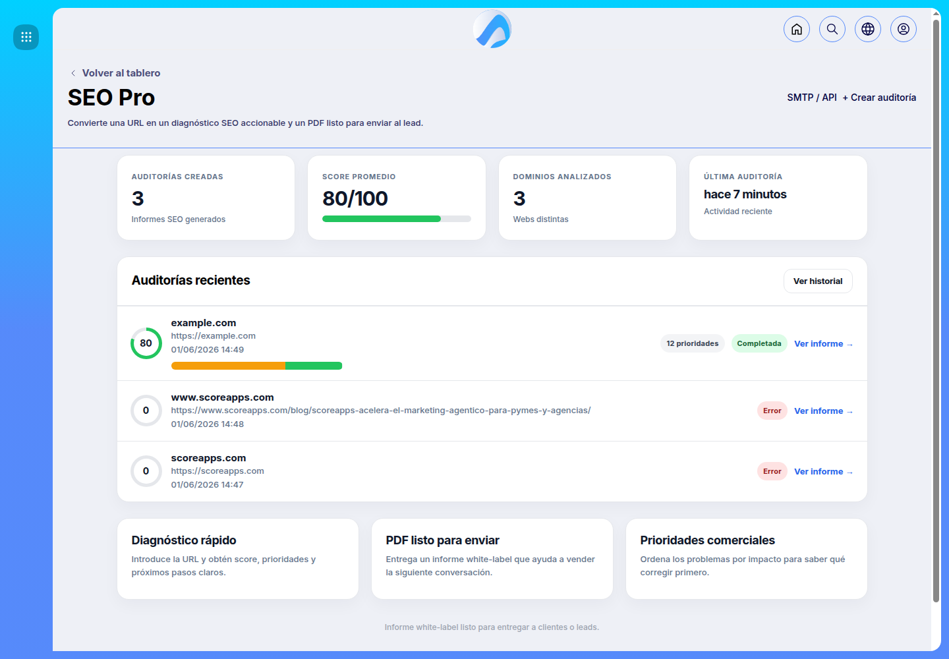949x659 pixels.
Task: Click the 01/06/2026 14:47 timestamp
Action: 208,485
